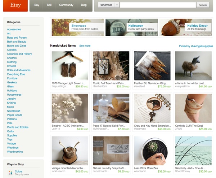216x178 pixels.
Task: Open the Crow and Key embroidery thumbnail
Action: (152, 108)
